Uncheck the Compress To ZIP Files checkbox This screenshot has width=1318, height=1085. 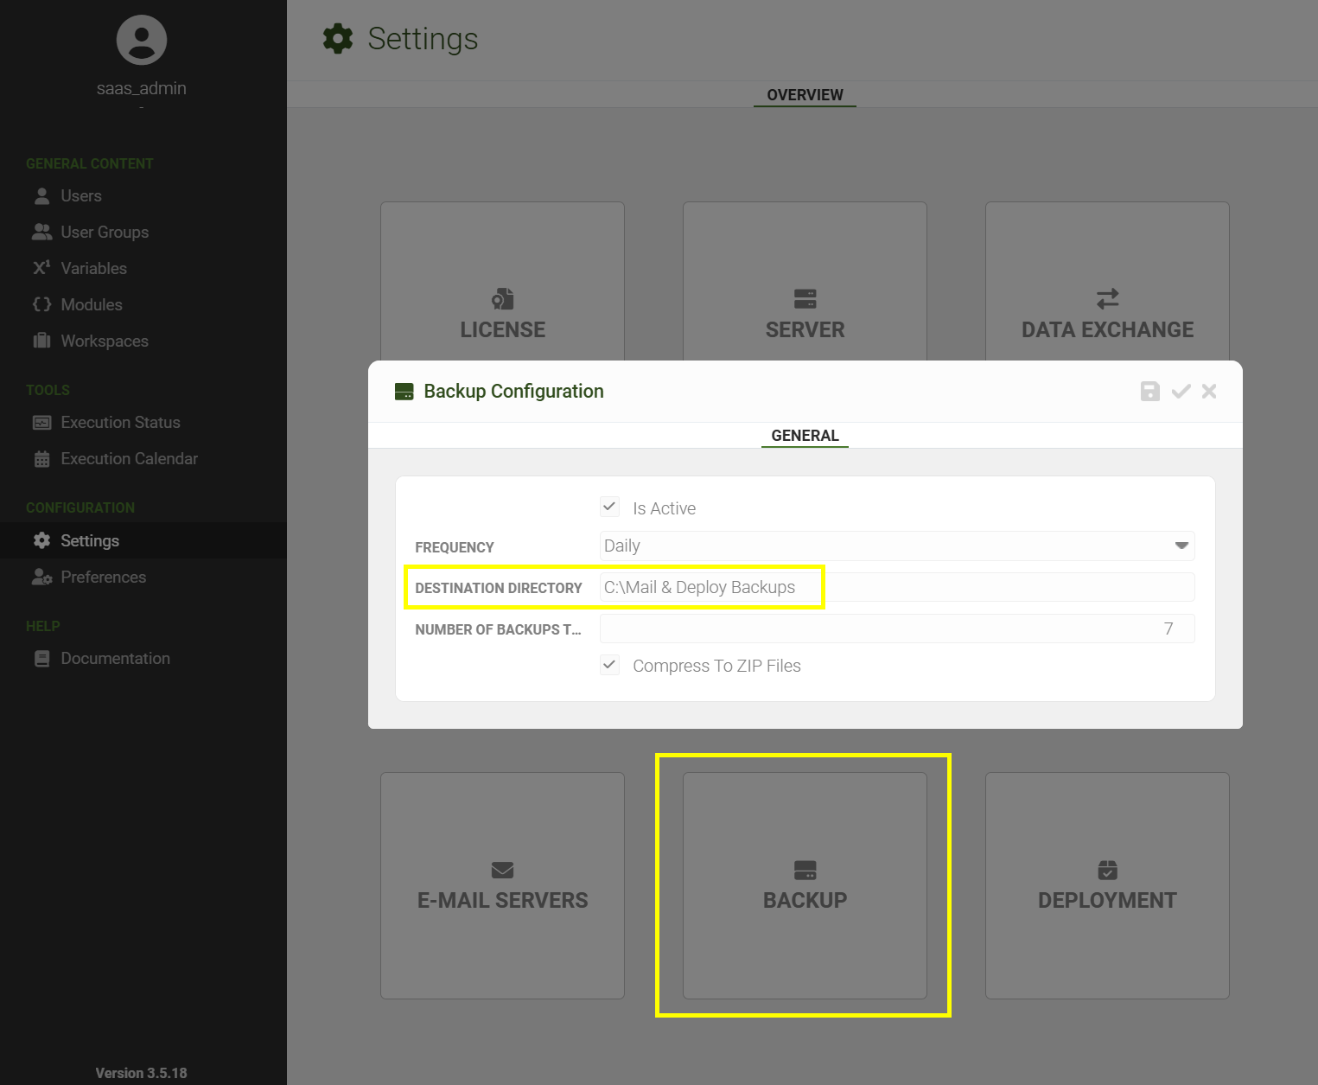610,665
